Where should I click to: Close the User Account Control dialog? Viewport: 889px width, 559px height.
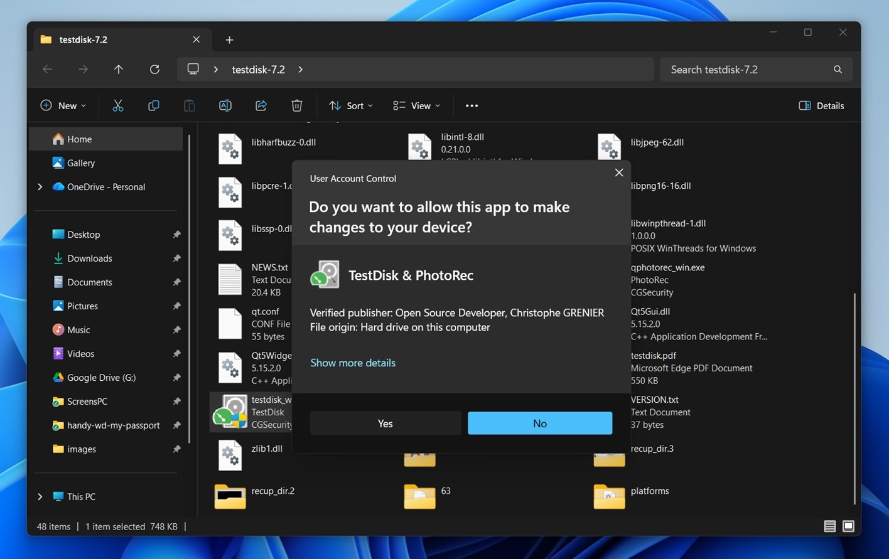(x=619, y=173)
